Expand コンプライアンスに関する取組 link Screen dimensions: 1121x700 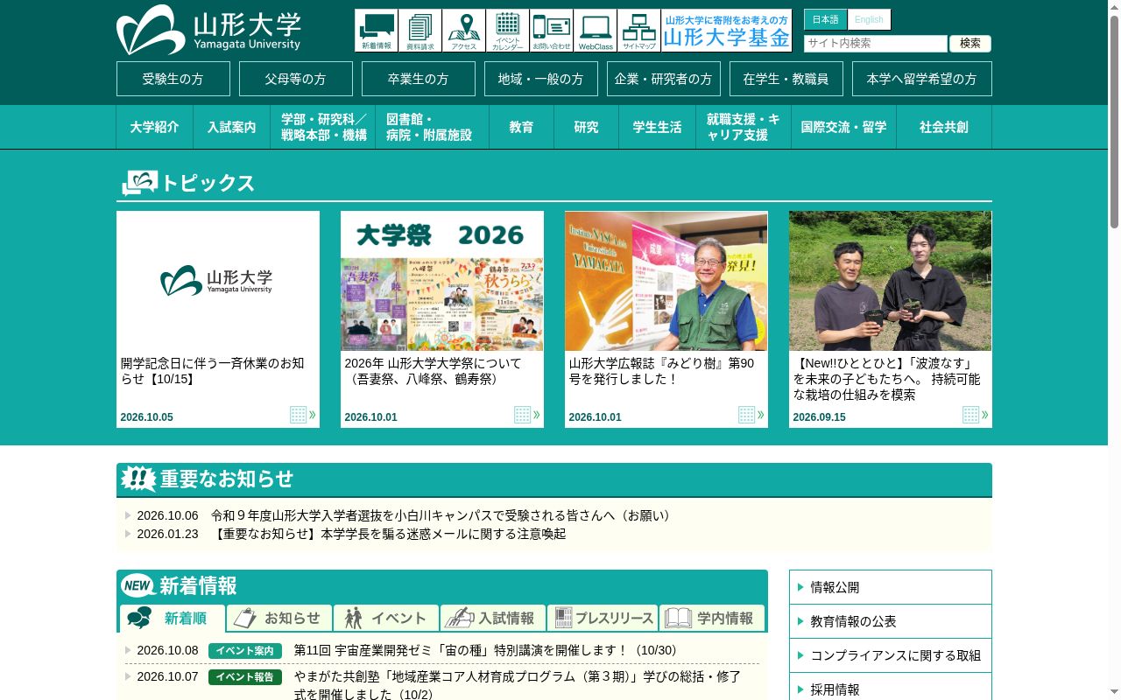(x=891, y=655)
